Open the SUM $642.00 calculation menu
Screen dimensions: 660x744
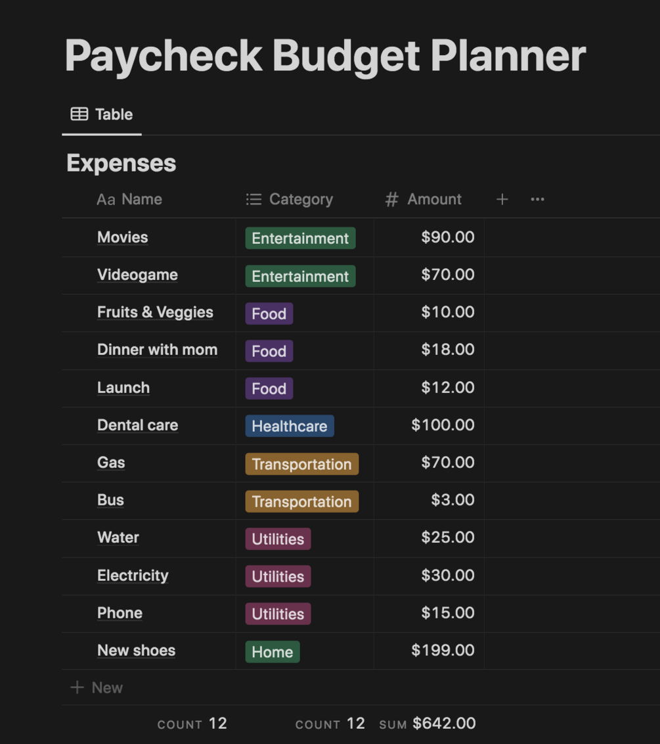tap(428, 724)
